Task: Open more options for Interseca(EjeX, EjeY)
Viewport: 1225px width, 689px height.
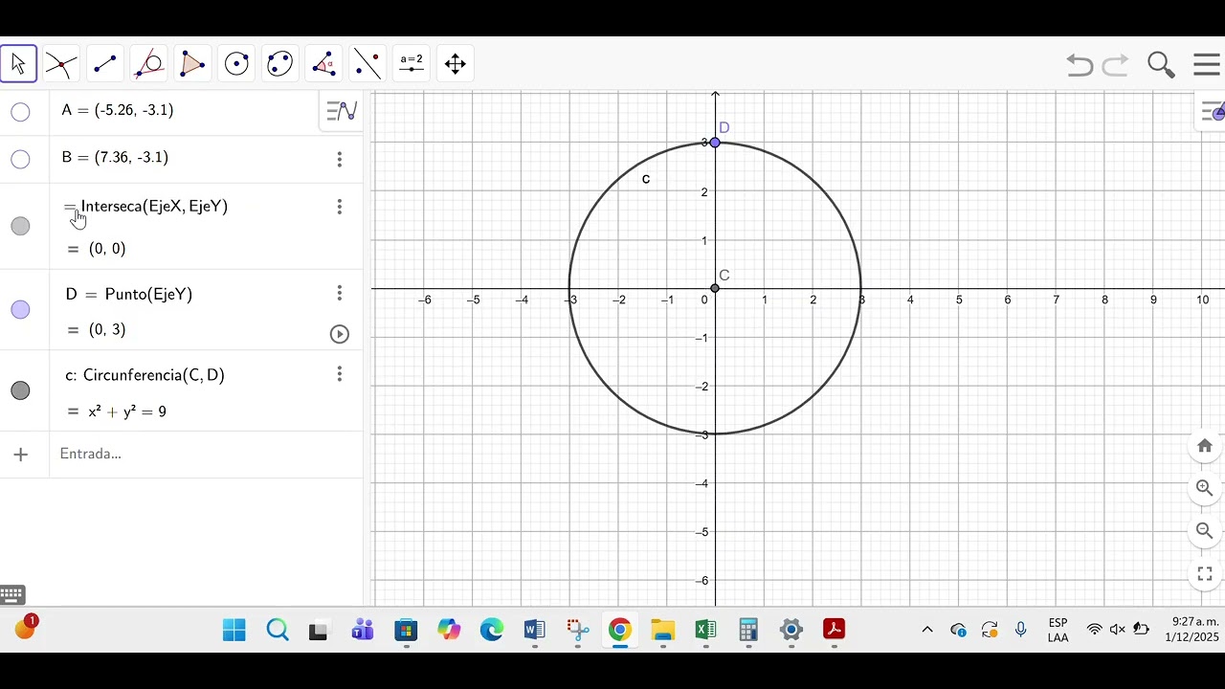Action: [x=339, y=207]
